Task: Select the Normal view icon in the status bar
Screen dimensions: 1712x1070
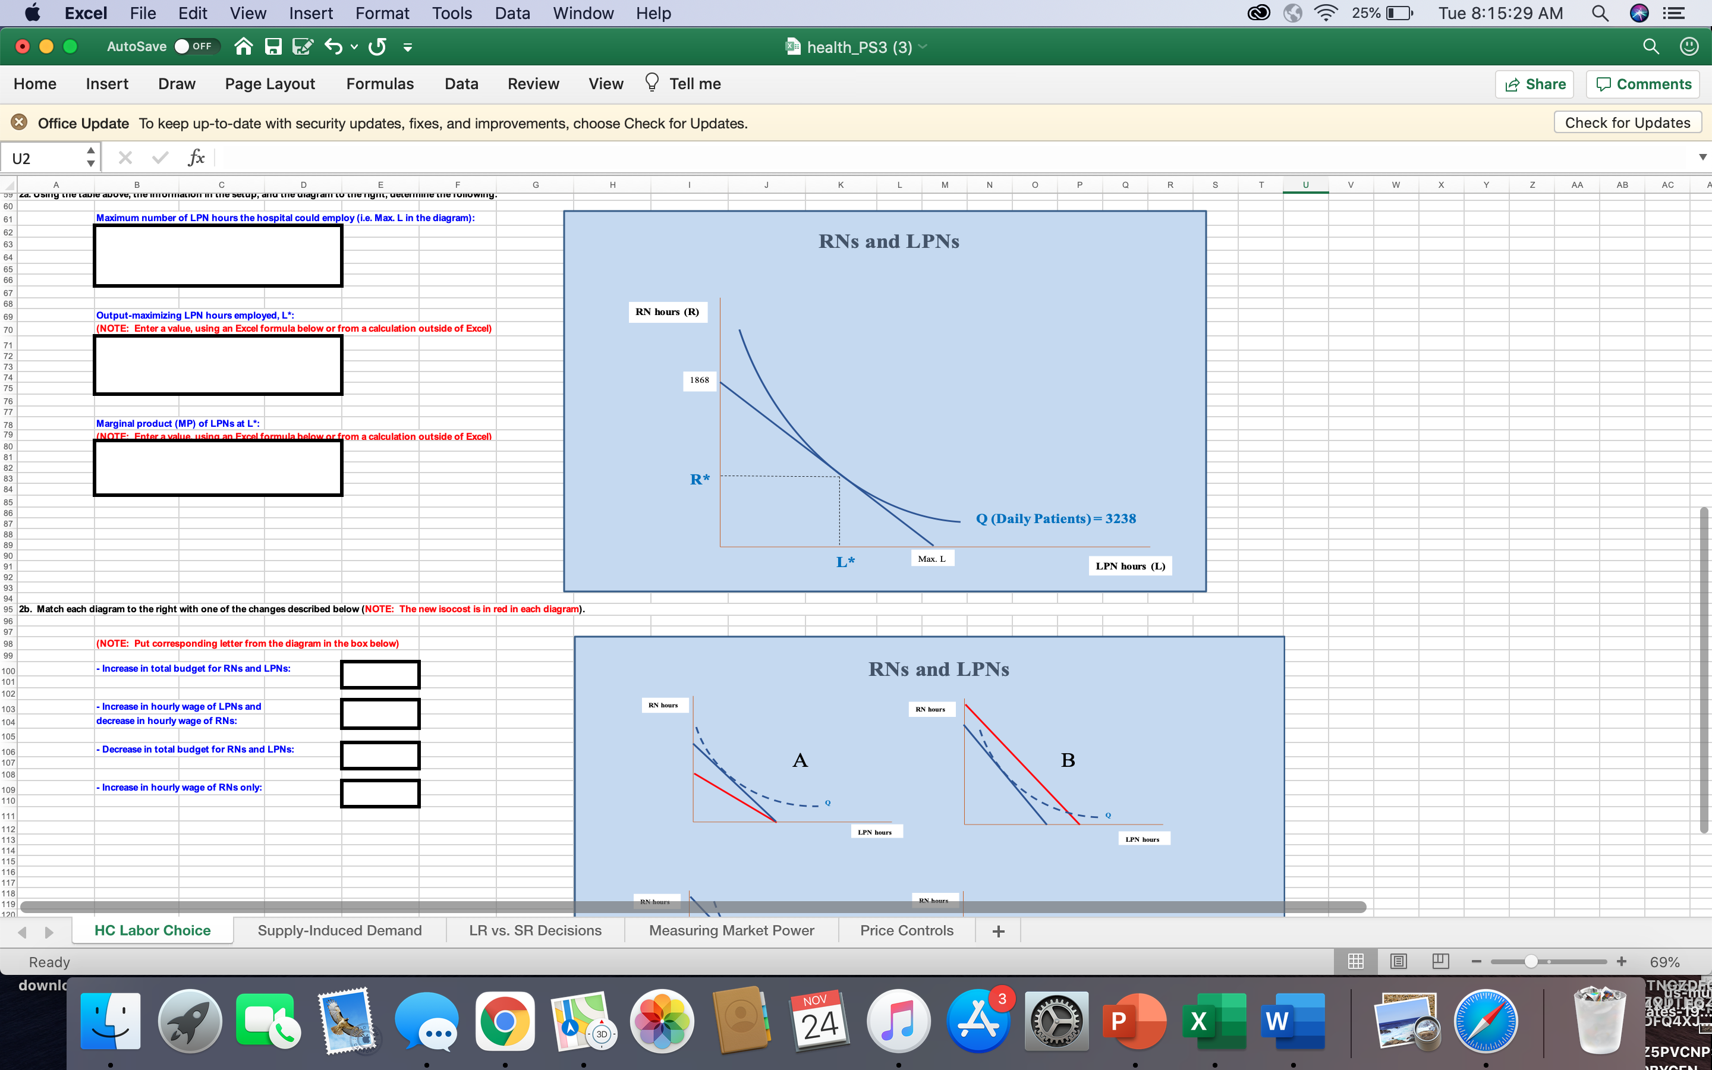Action: 1355,961
